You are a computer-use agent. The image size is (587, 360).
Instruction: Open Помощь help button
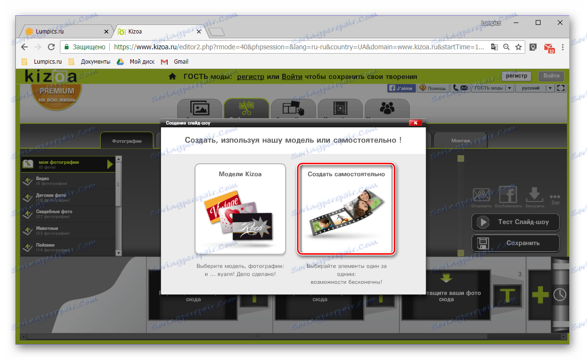click(x=433, y=88)
